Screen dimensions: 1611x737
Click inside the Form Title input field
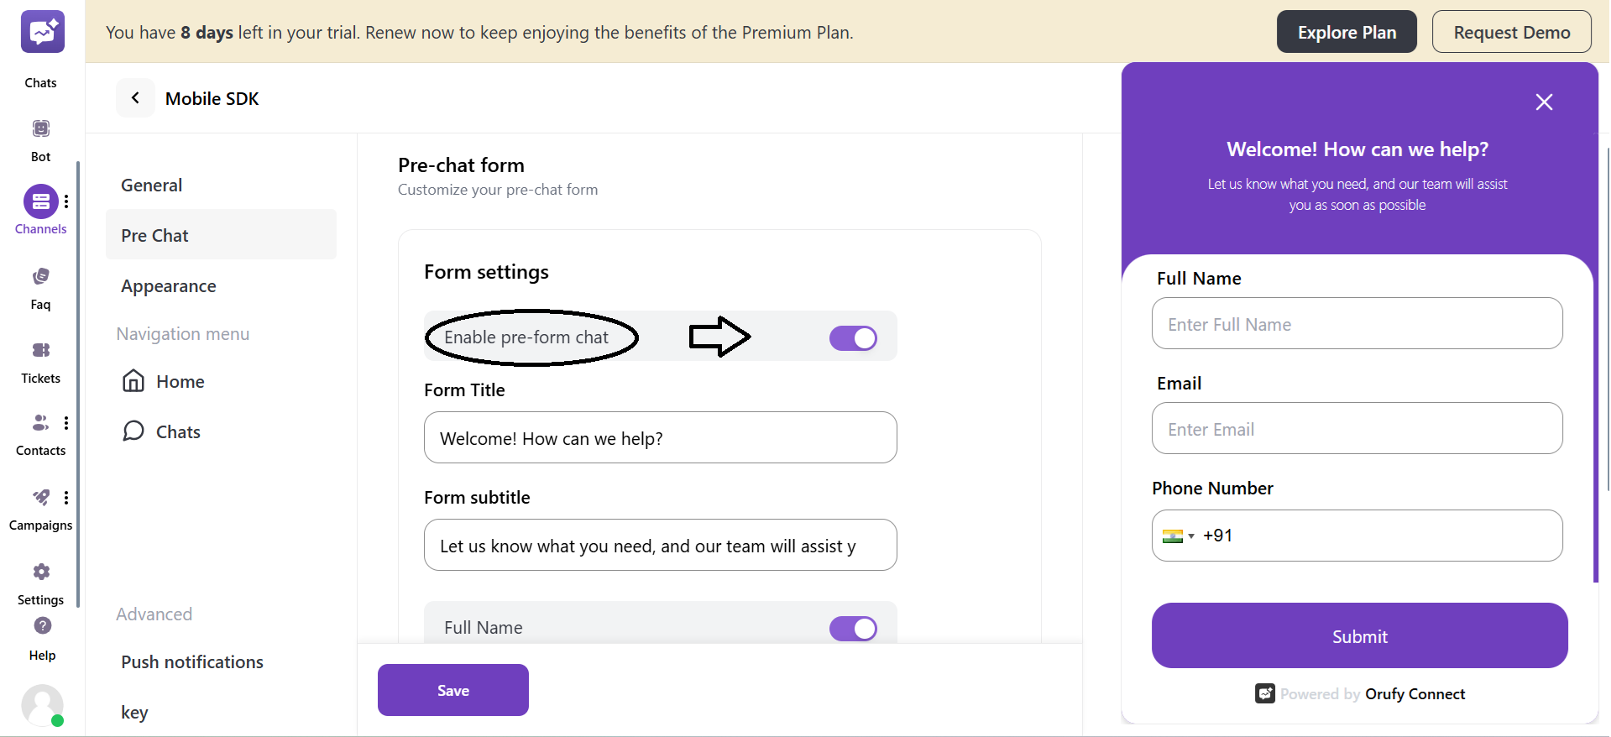coord(660,437)
